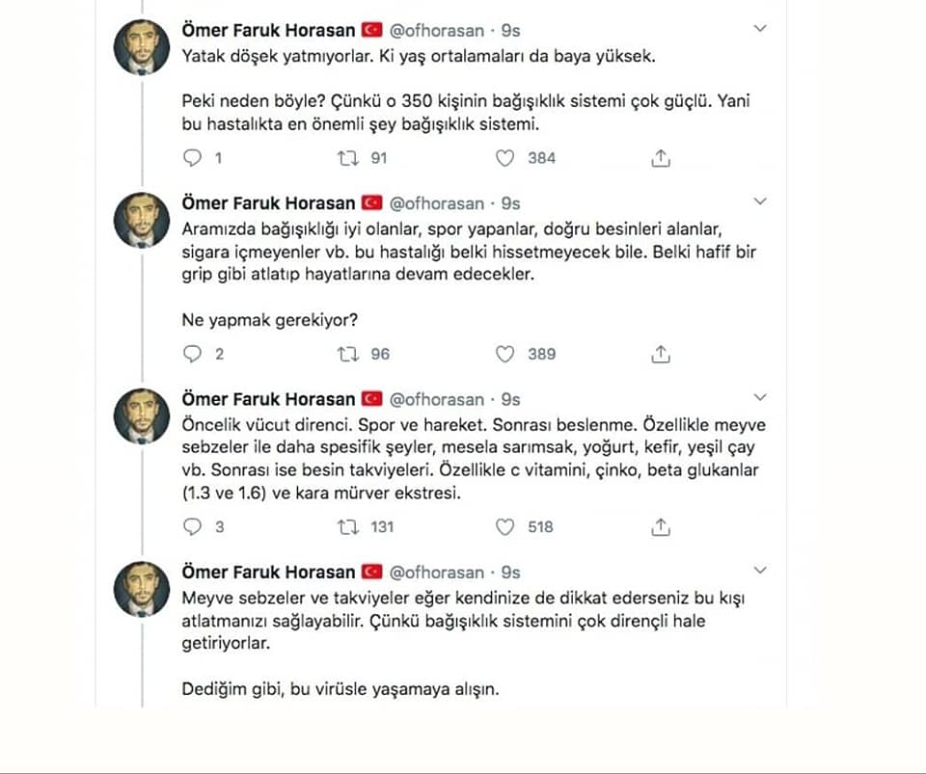Like the tweet with 389 likes
Screen dimensions: 926x774
[504, 354]
